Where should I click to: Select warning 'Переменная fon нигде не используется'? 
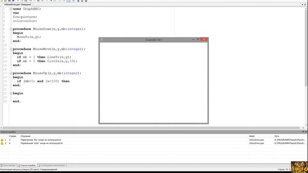pos(41,140)
